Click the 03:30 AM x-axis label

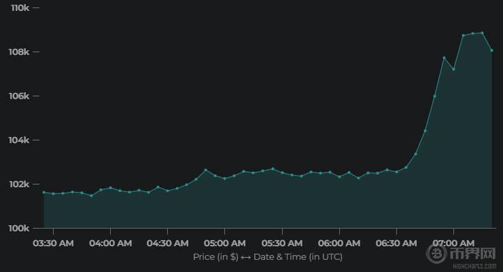coord(53,243)
